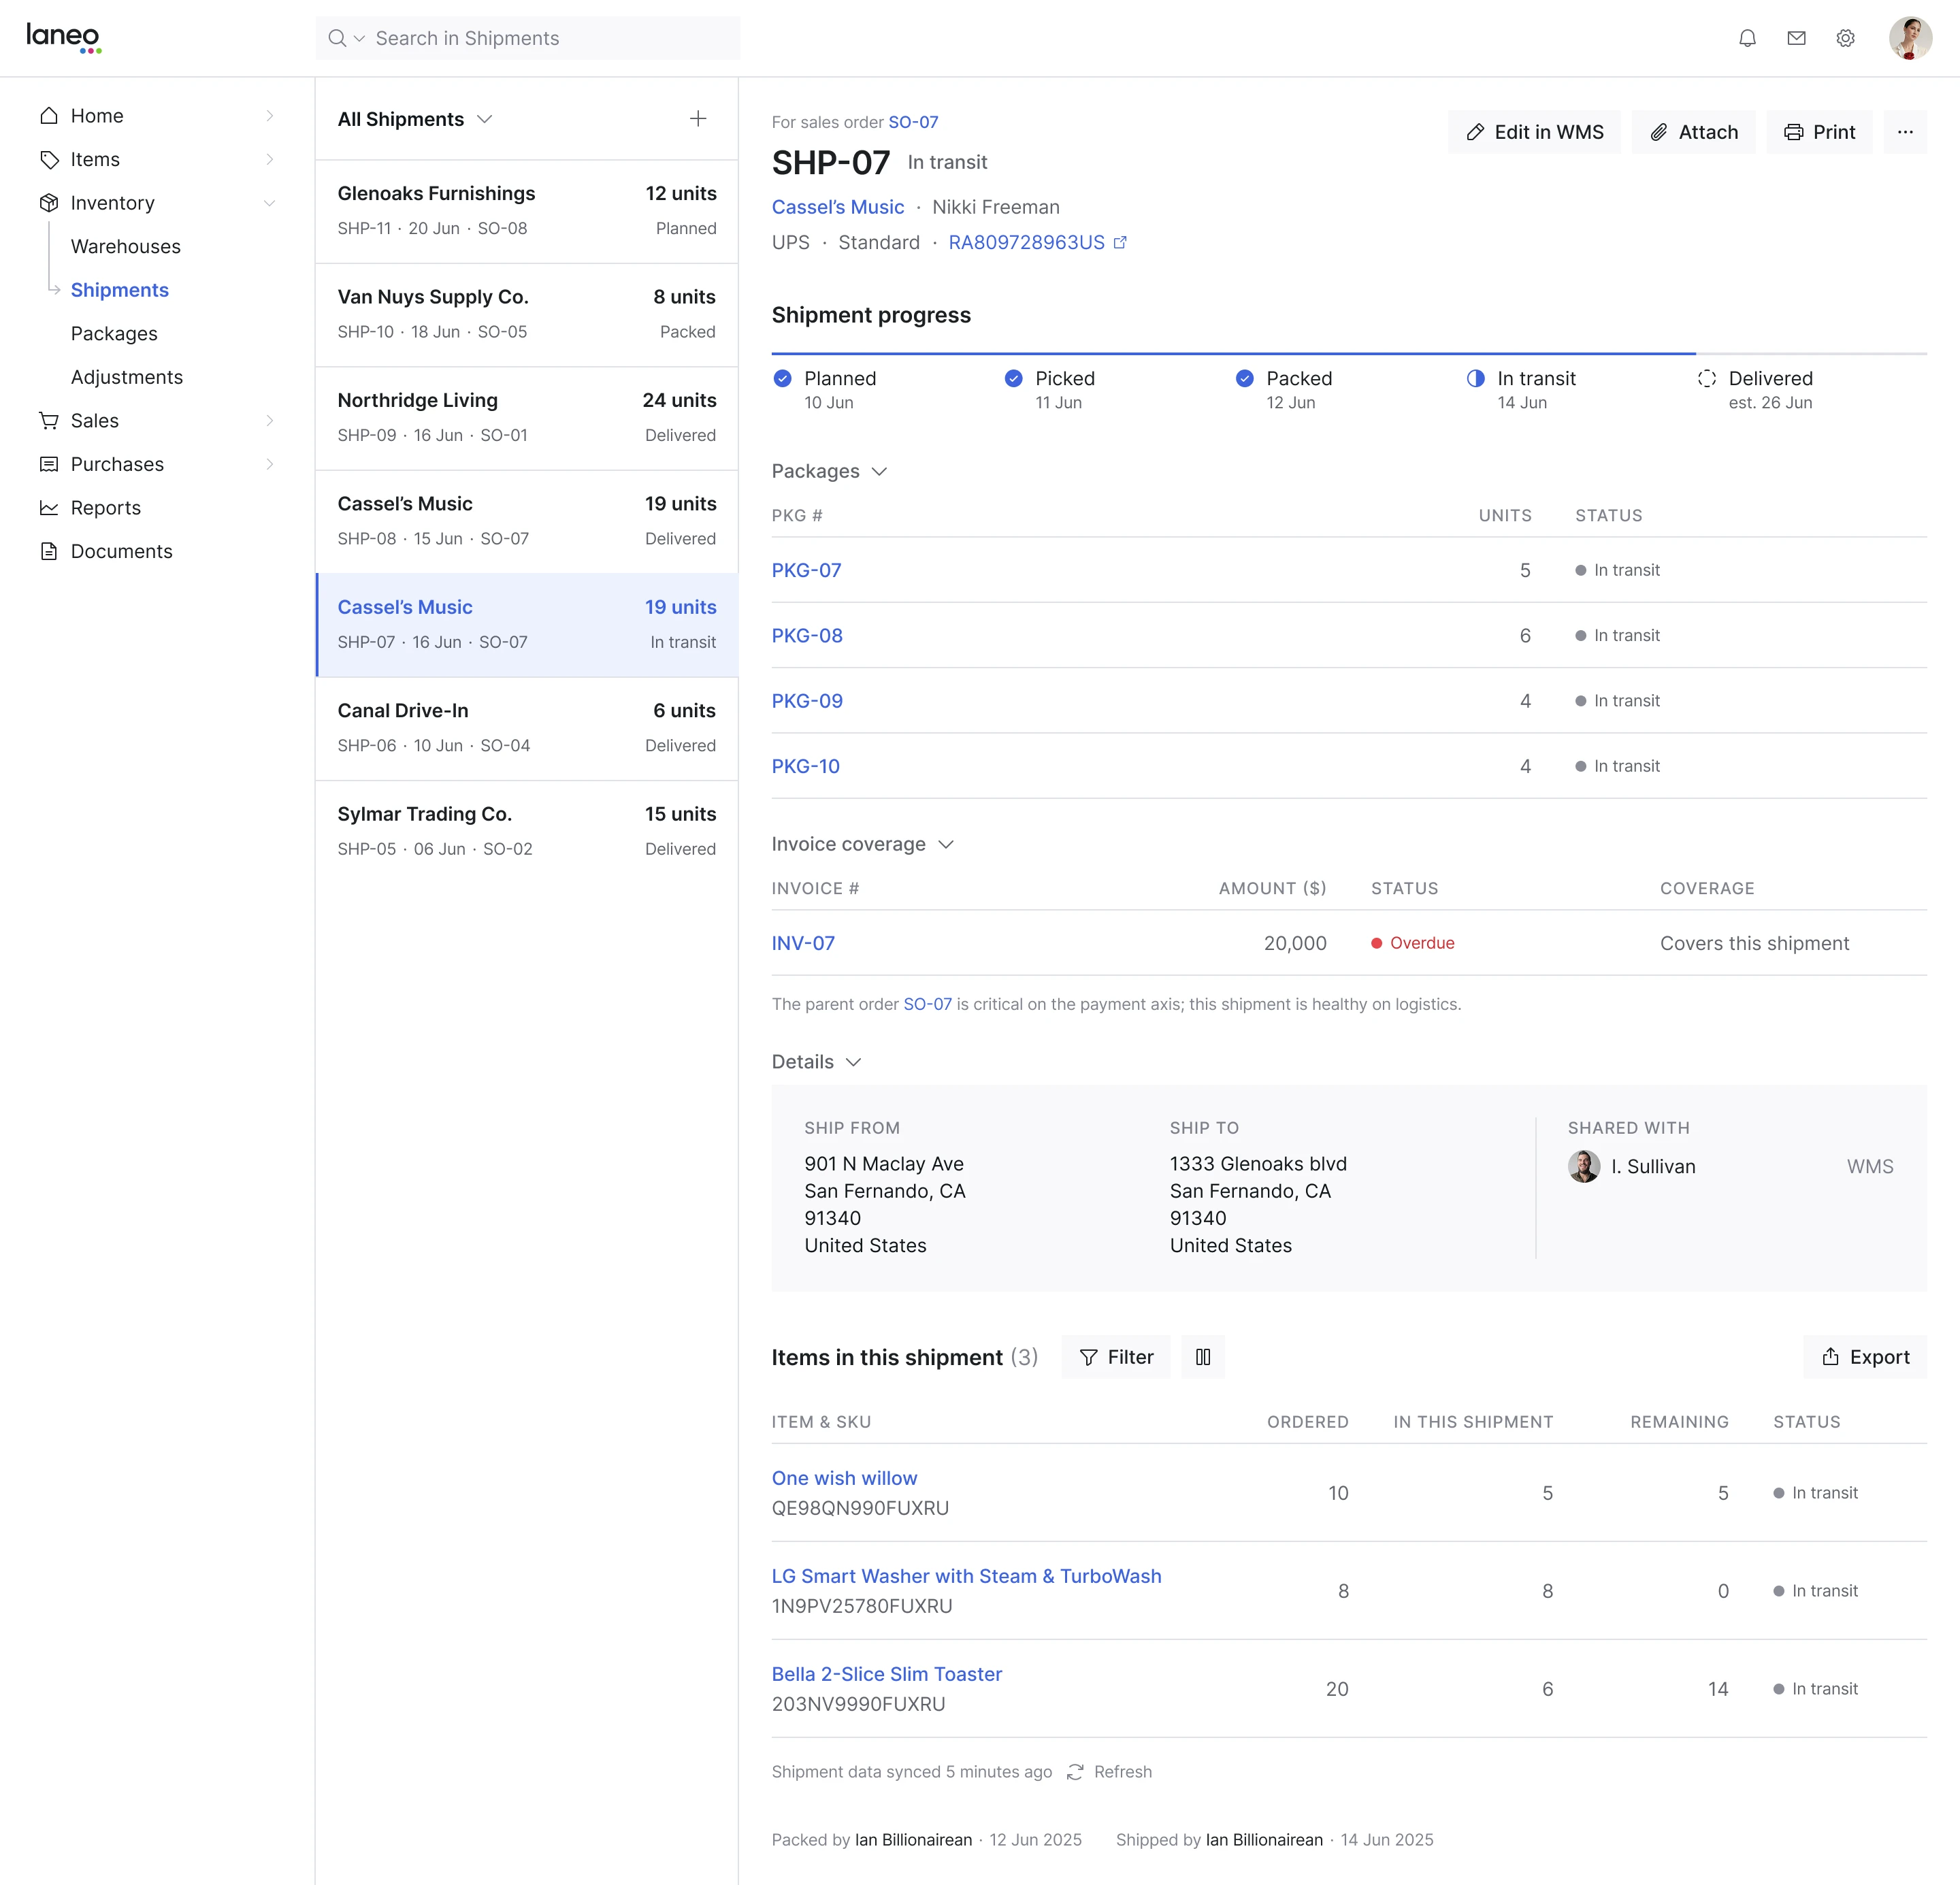Click I. Sullivan's avatar
Viewport: 1960px width, 1885px height.
1583,1166
